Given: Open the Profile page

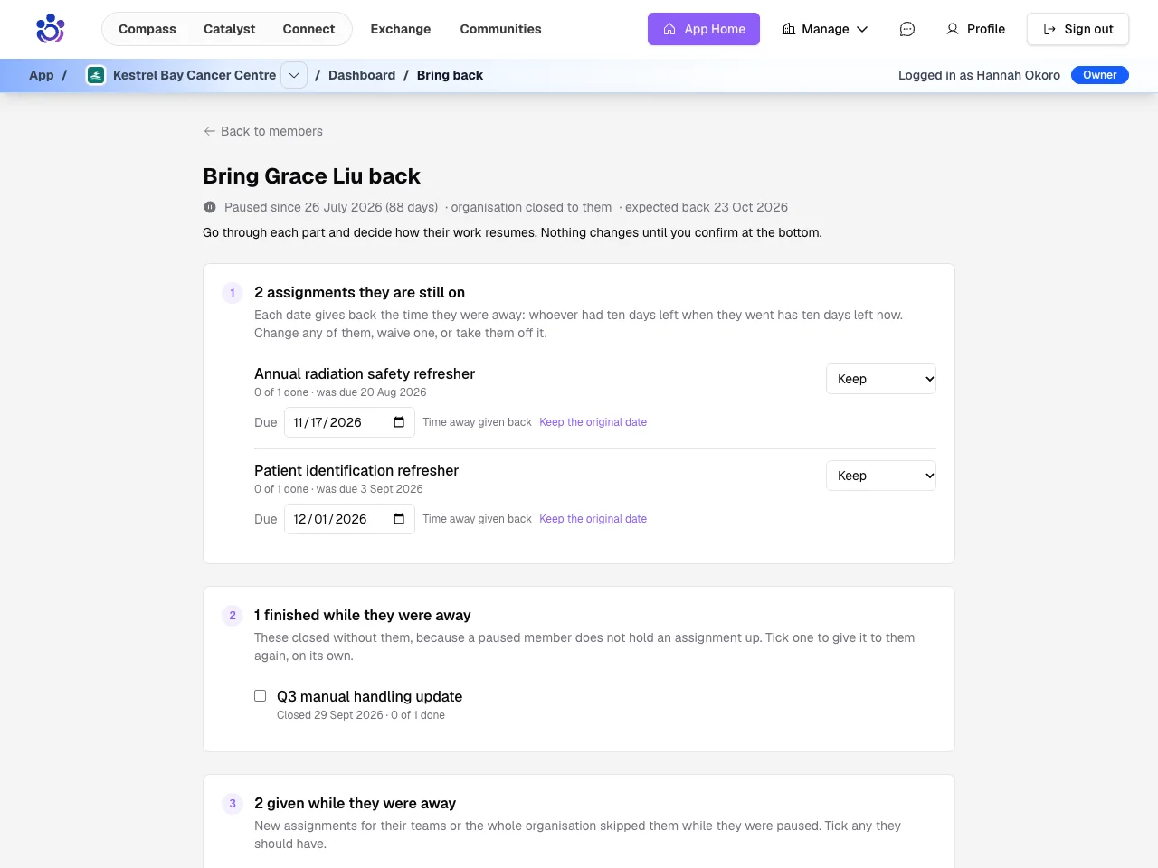Looking at the screenshot, I should click(975, 29).
